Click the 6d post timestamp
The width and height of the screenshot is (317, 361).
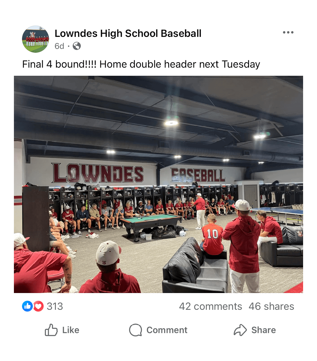coord(59,46)
